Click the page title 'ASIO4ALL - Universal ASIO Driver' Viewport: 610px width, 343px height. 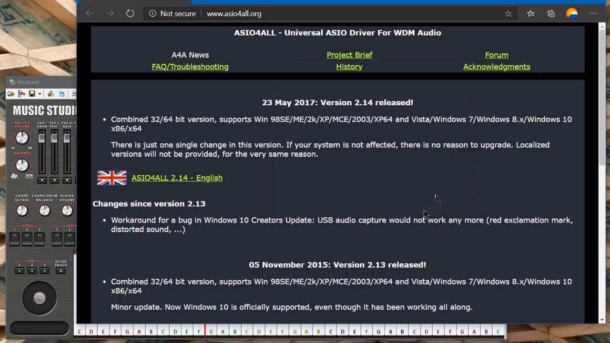tap(337, 32)
